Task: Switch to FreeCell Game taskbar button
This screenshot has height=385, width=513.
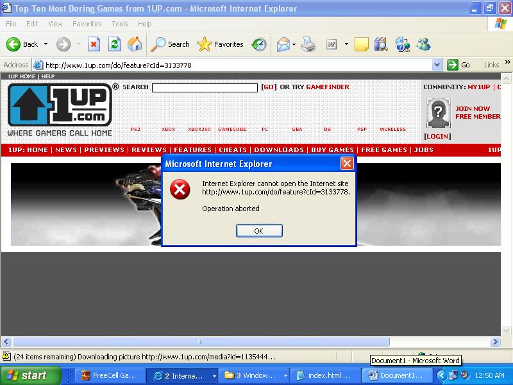Action: [x=110, y=375]
